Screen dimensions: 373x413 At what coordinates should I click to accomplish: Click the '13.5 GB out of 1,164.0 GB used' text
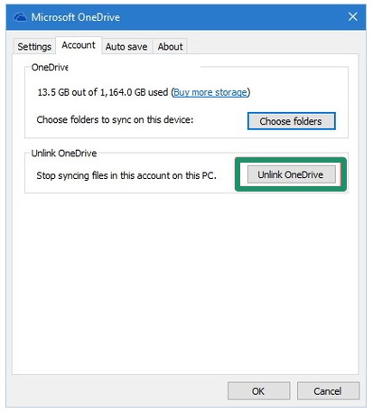click(x=103, y=92)
